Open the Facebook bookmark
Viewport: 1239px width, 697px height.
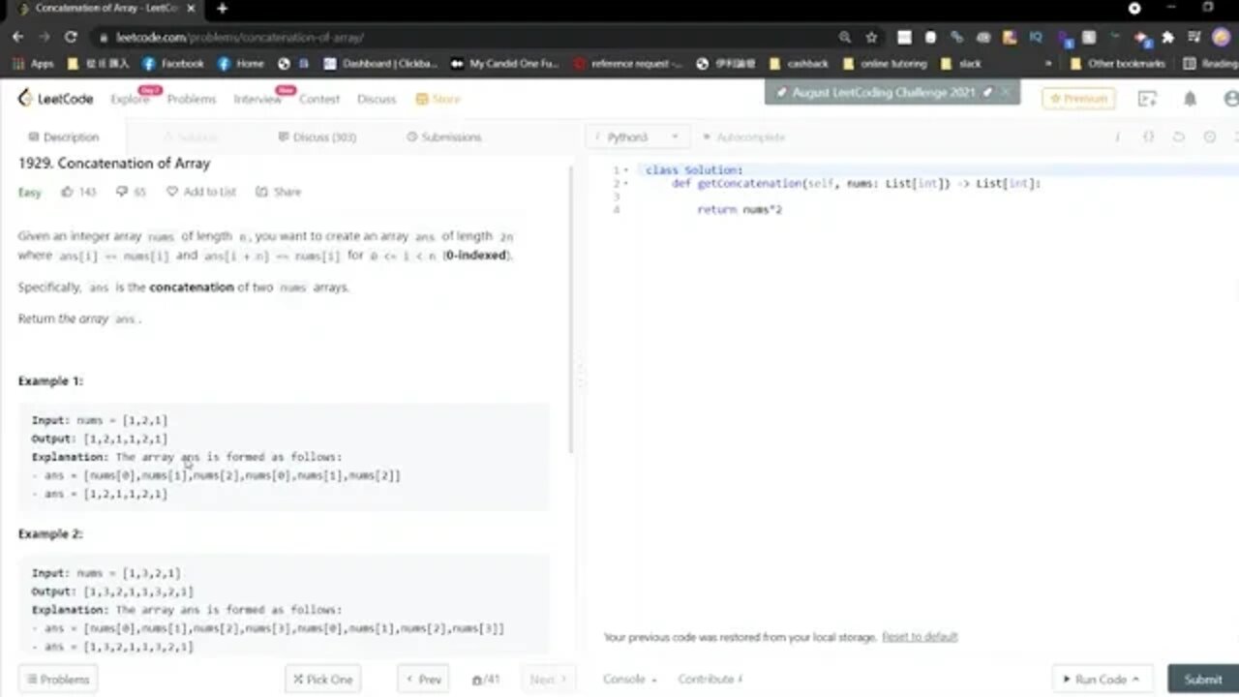(173, 64)
